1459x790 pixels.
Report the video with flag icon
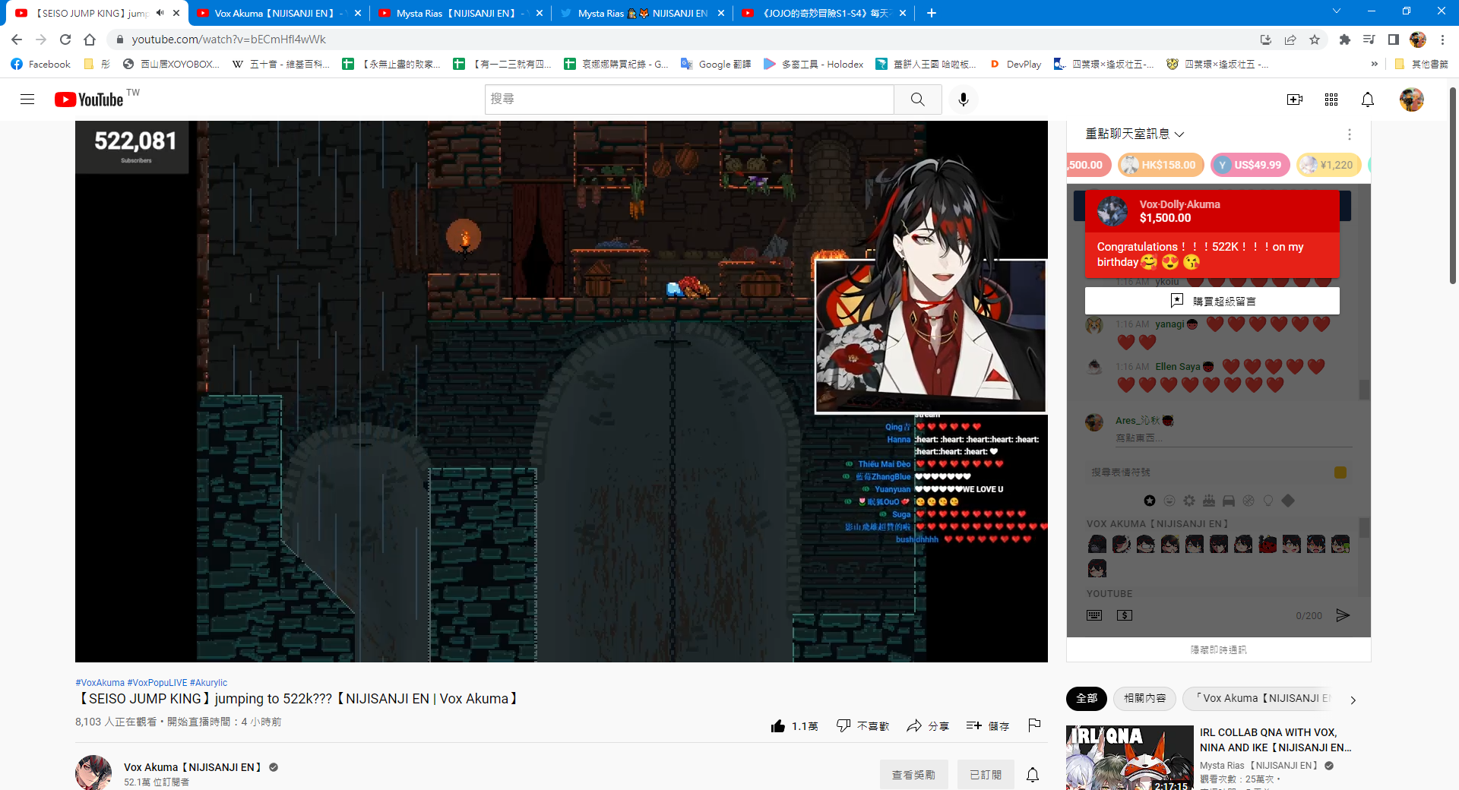(x=1034, y=725)
